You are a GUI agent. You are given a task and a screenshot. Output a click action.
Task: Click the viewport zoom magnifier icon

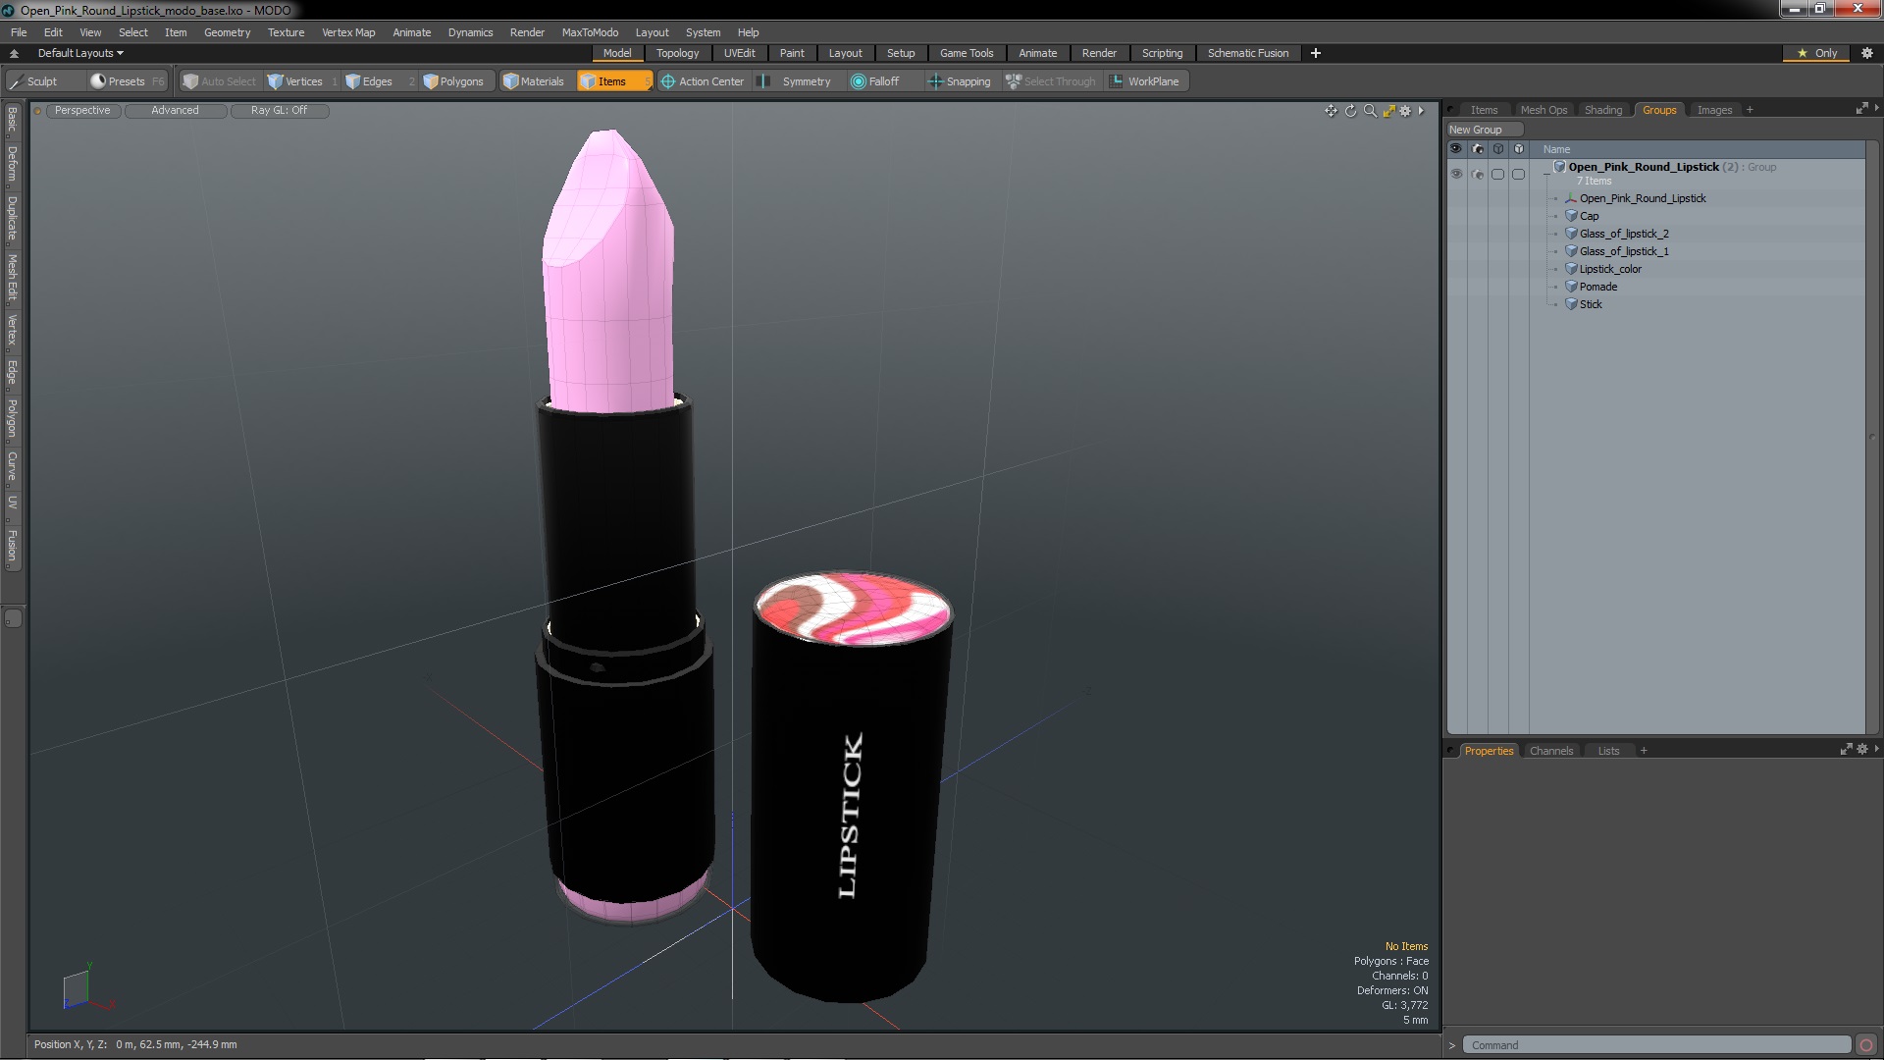(1370, 111)
